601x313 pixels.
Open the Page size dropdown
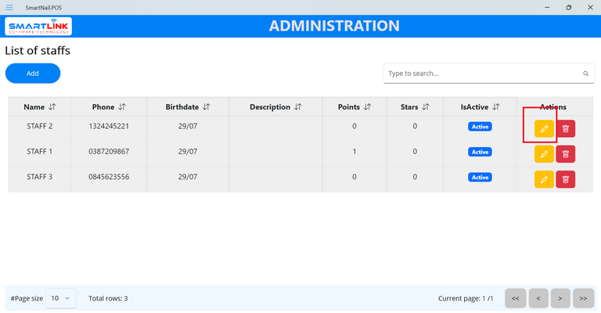(60, 298)
